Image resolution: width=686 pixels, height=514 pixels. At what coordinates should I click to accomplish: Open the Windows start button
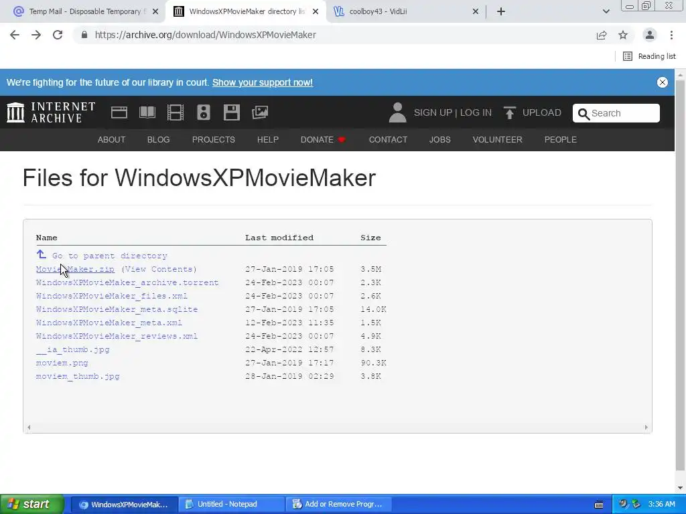click(32, 505)
